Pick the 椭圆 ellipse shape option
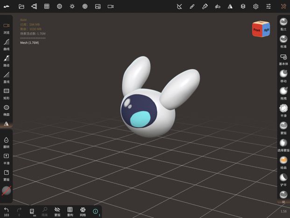The height and width of the screenshot is (218, 290). pos(7,110)
